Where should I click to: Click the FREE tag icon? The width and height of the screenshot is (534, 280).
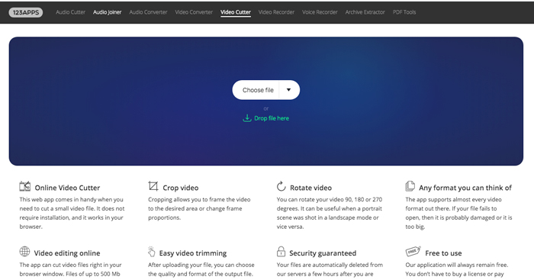click(x=413, y=252)
